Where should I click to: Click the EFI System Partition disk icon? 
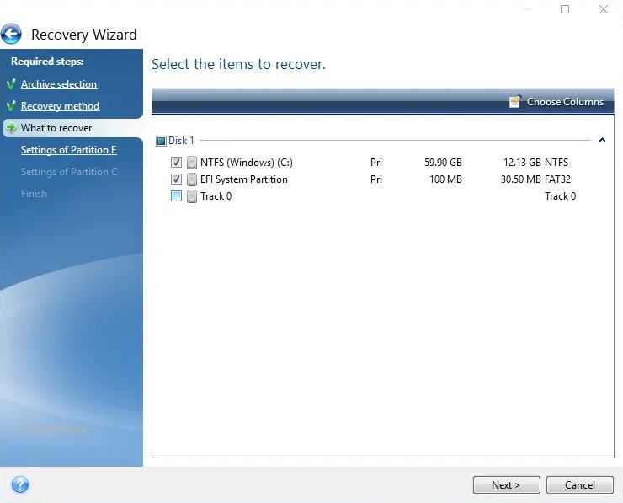[x=192, y=179]
